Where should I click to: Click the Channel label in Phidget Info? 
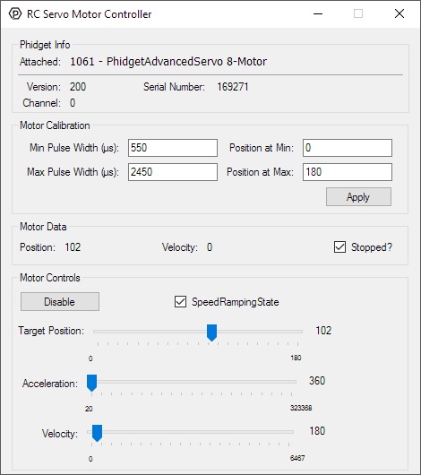41,103
